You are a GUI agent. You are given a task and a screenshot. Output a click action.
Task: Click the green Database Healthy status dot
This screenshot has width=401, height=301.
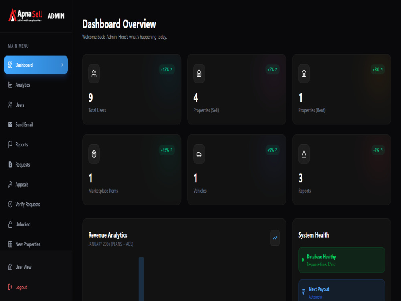pyautogui.click(x=302, y=260)
